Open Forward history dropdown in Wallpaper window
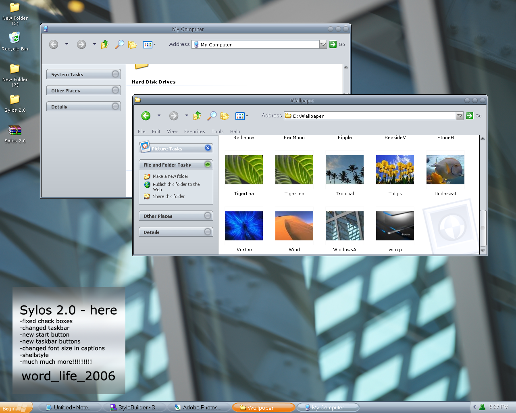Screen dimensions: 516x413 [187, 116]
